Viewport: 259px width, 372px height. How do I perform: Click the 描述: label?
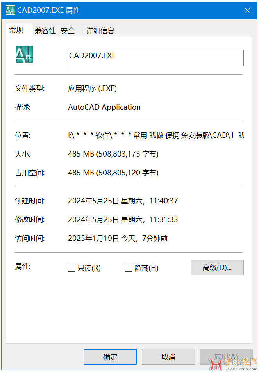coord(23,107)
